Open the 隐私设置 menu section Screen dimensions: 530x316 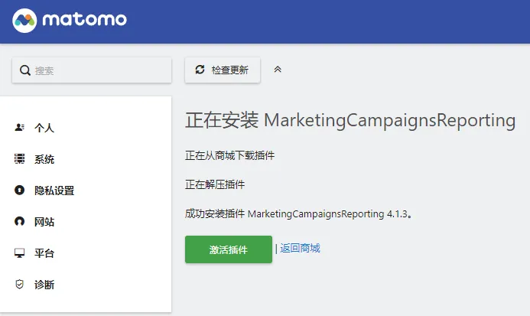tap(54, 191)
